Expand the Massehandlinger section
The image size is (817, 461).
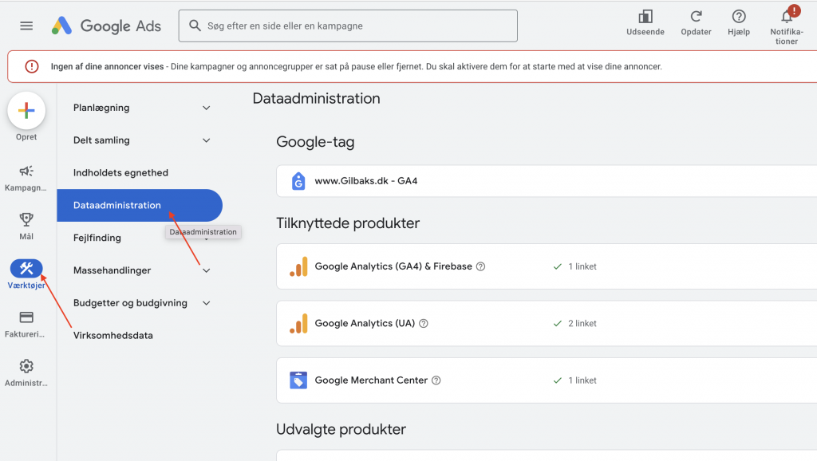point(139,270)
